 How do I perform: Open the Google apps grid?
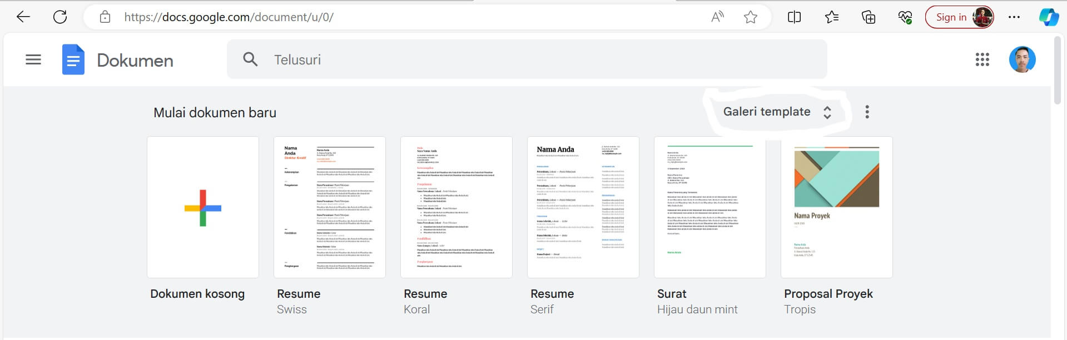(x=982, y=59)
